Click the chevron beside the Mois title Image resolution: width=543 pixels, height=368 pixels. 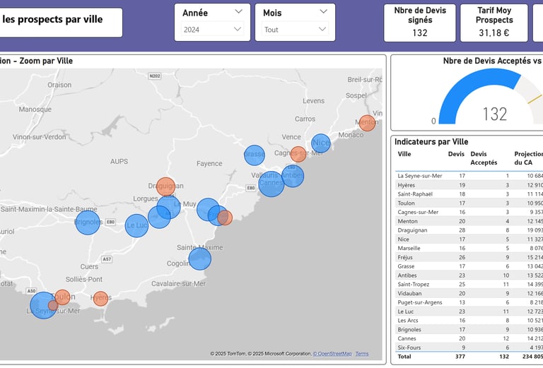click(323, 11)
